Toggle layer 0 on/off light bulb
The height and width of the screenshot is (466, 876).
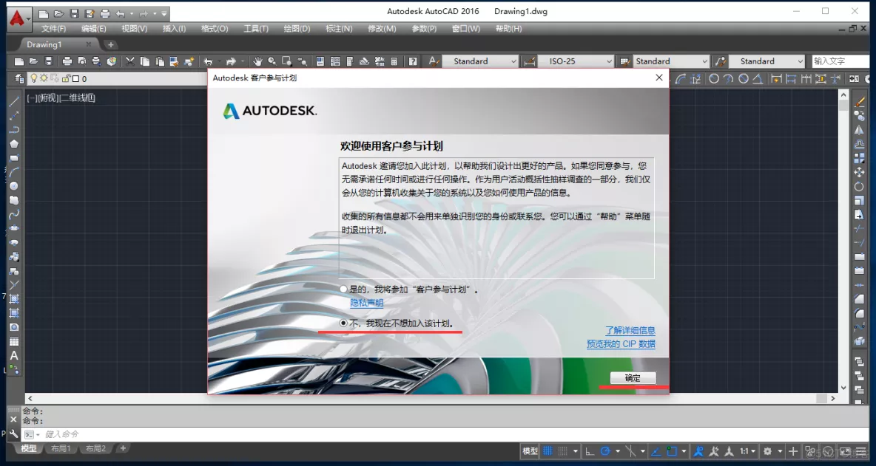tap(33, 78)
